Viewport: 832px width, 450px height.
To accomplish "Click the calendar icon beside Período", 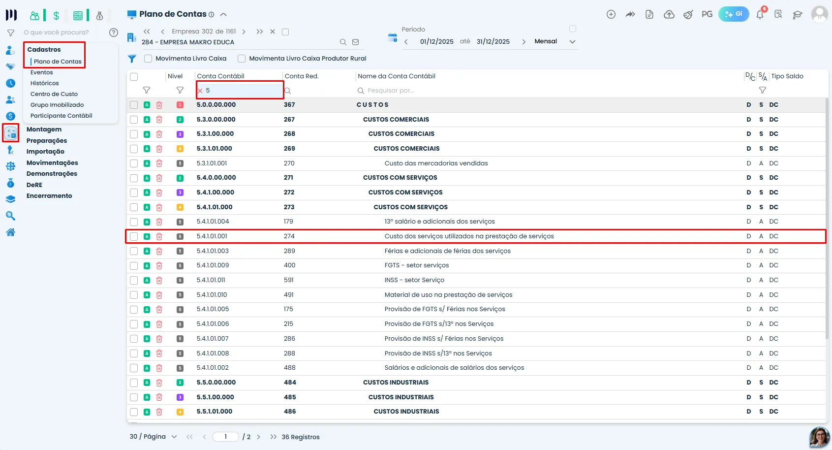I will pyautogui.click(x=392, y=37).
